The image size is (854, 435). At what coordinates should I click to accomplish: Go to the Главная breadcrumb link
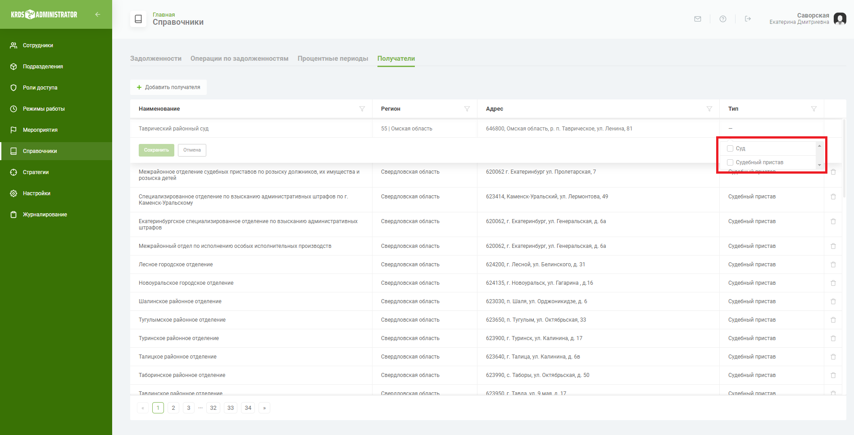click(x=164, y=15)
